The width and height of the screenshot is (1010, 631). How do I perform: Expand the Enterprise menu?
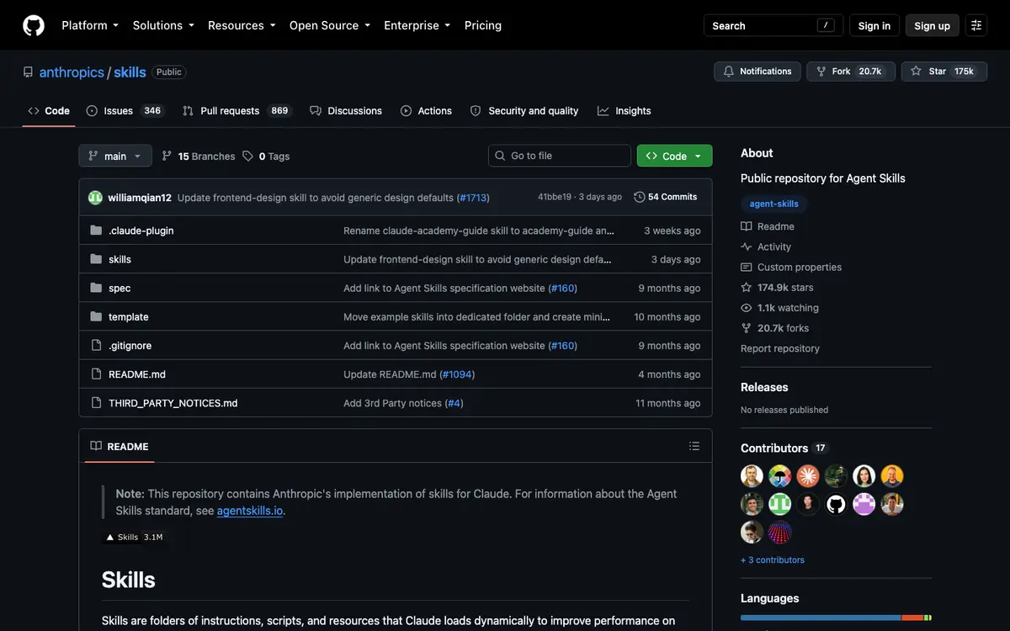point(417,25)
